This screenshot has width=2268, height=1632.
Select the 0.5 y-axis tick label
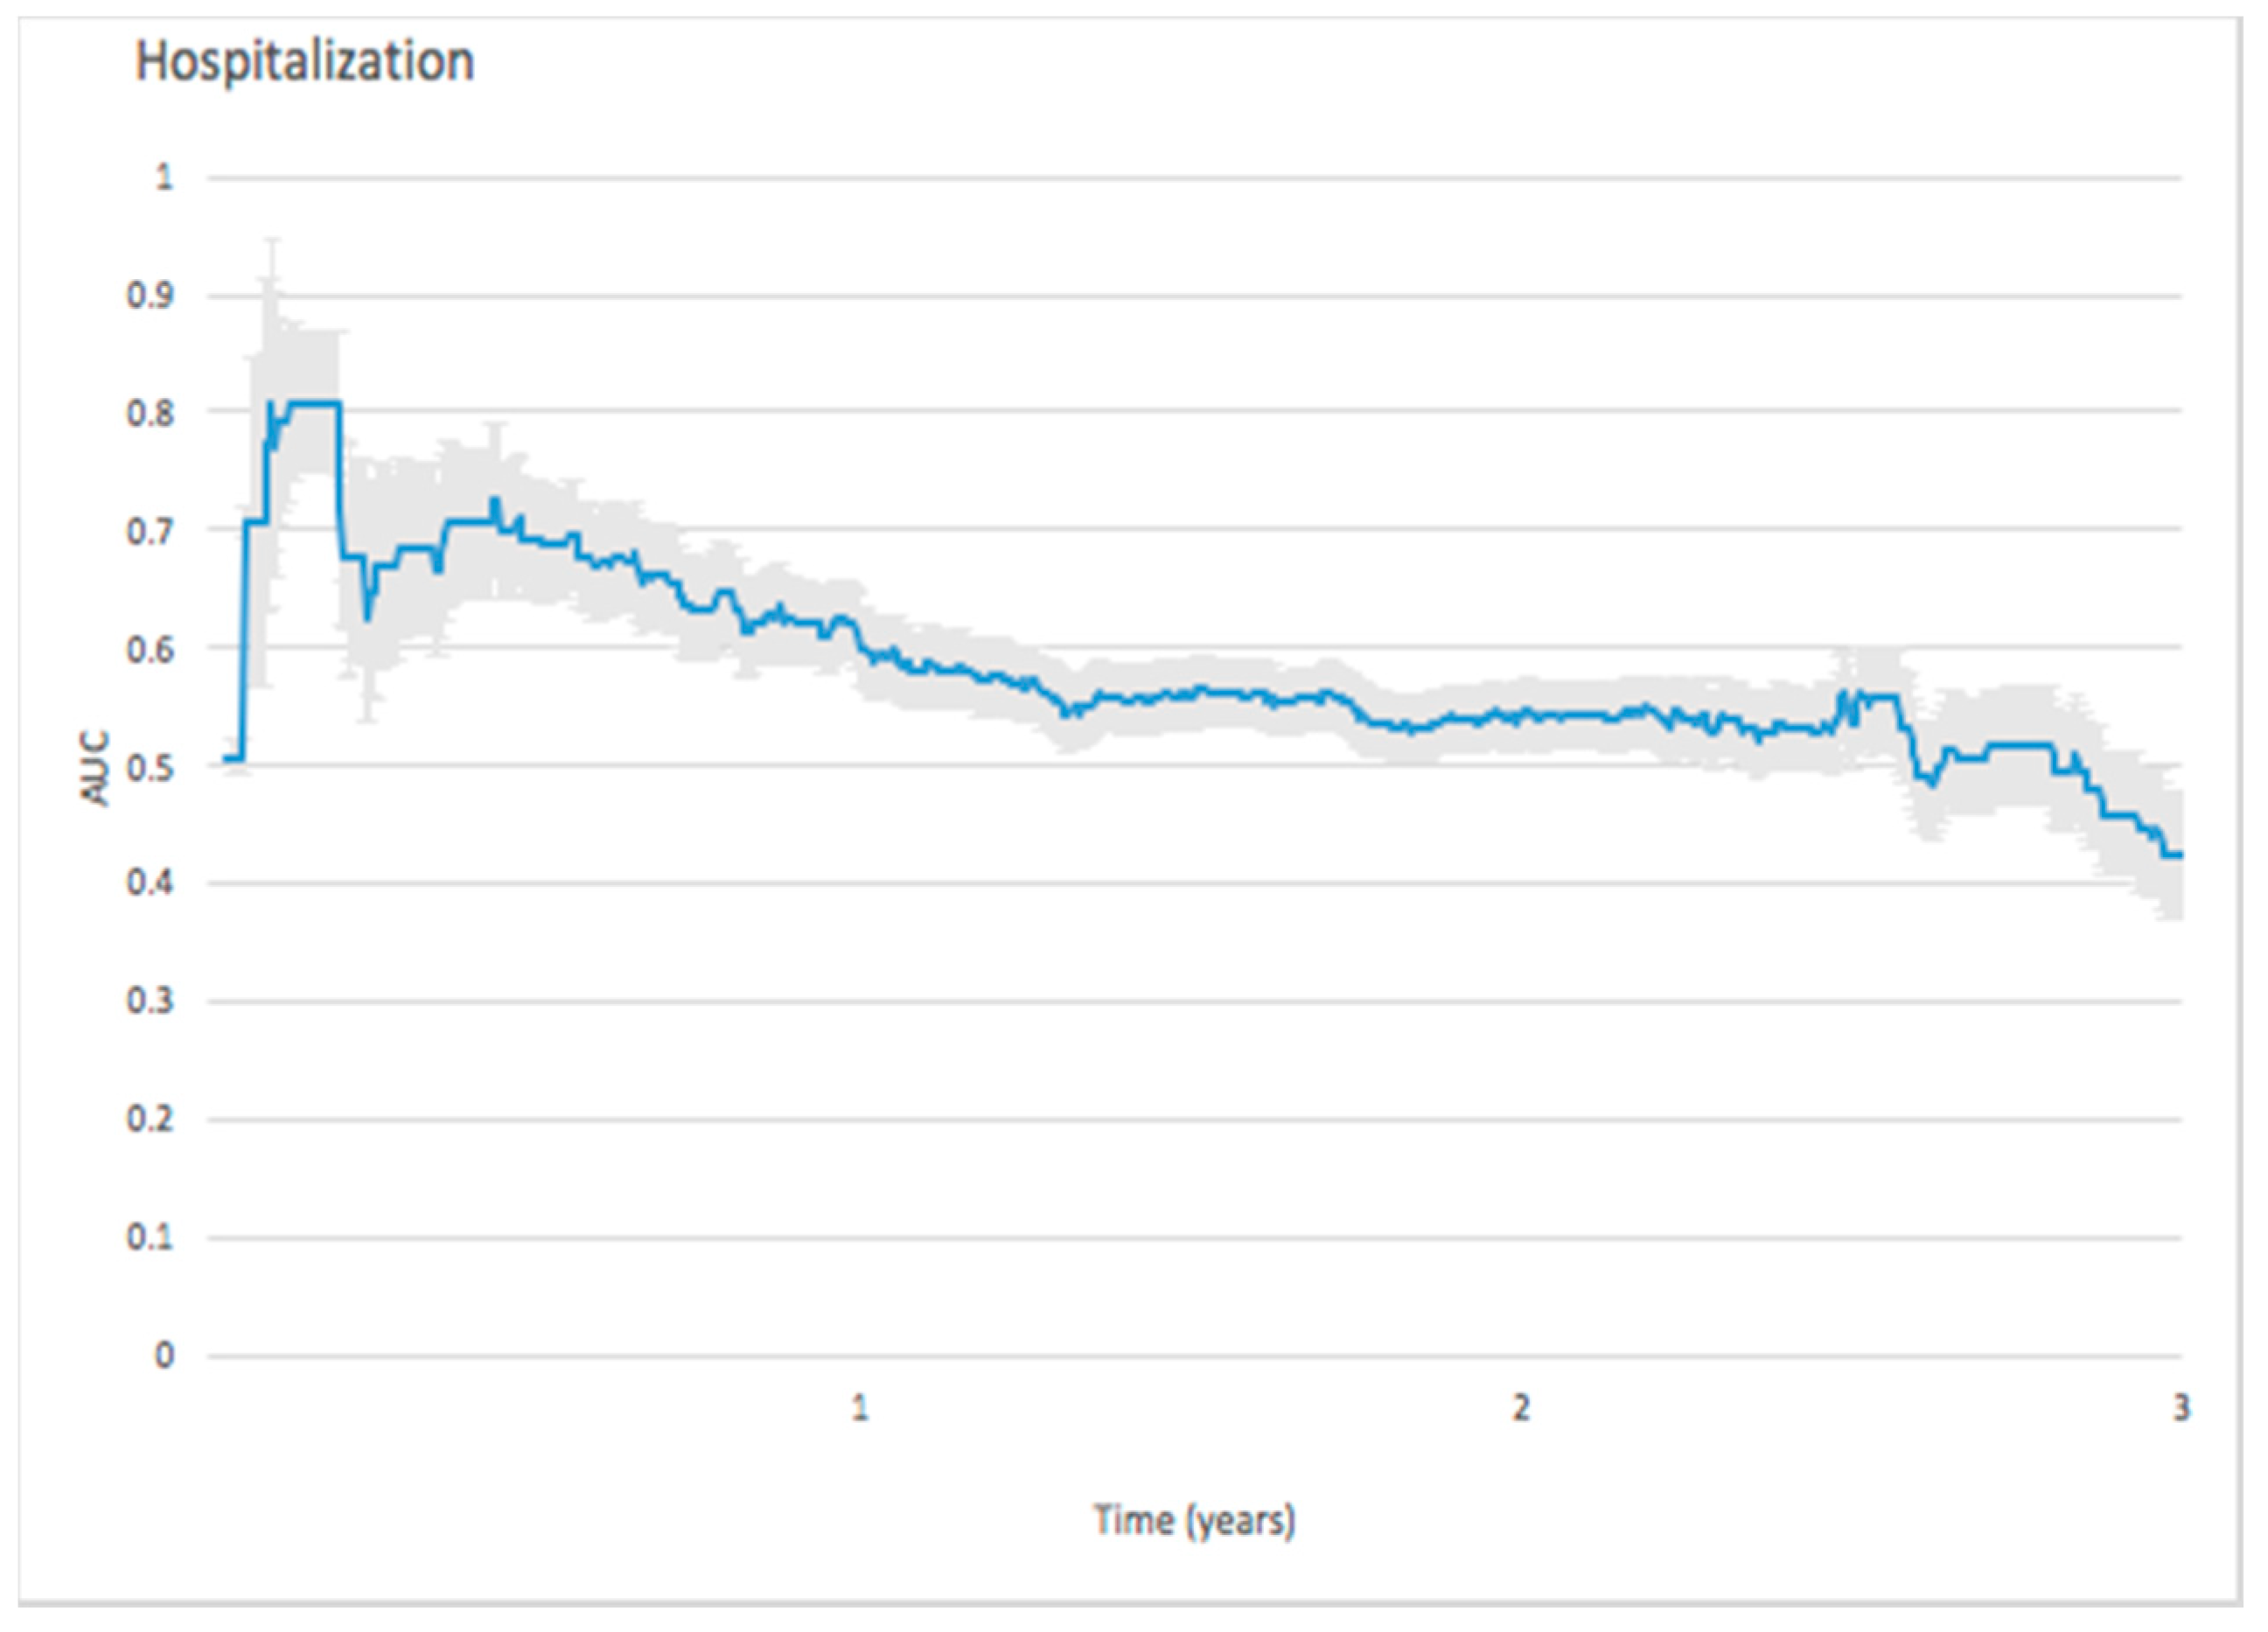tap(150, 767)
